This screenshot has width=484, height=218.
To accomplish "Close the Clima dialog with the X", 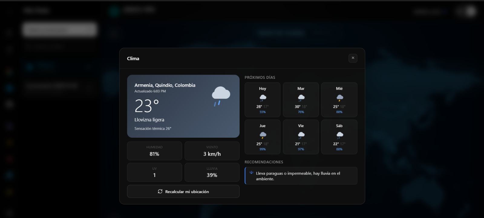I will (x=353, y=58).
